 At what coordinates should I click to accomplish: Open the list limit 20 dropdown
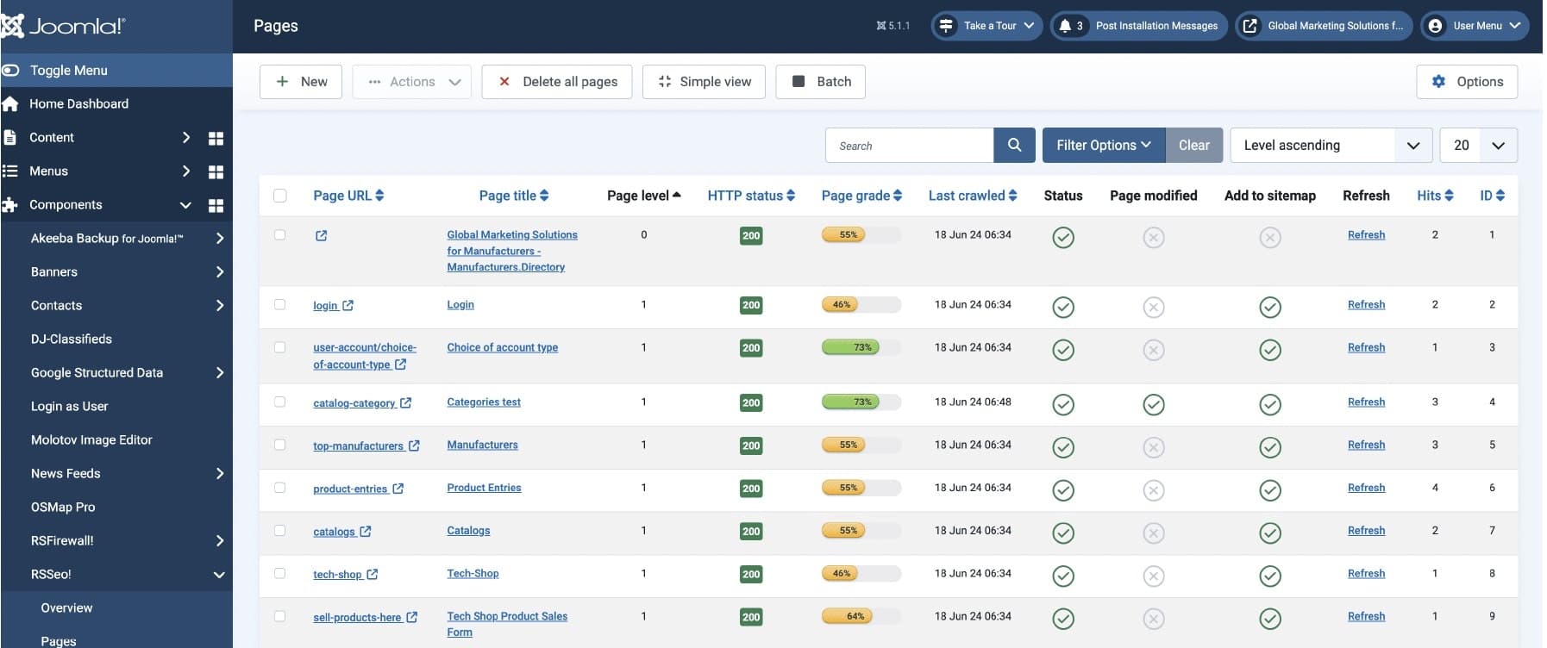pos(1478,146)
